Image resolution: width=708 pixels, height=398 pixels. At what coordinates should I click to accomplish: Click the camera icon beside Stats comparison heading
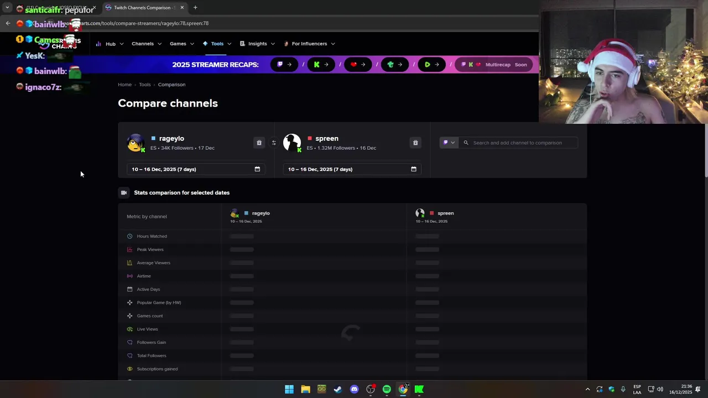[124, 192]
